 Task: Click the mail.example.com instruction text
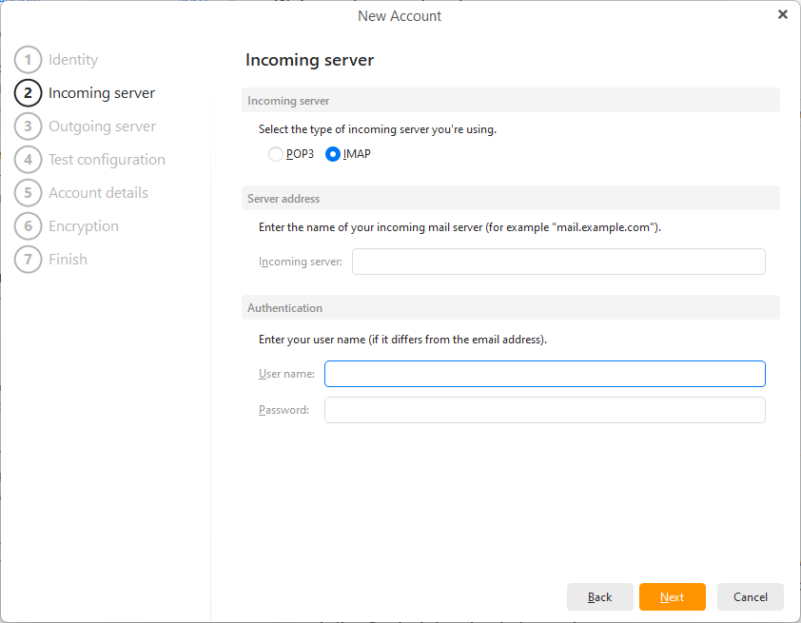tap(459, 227)
